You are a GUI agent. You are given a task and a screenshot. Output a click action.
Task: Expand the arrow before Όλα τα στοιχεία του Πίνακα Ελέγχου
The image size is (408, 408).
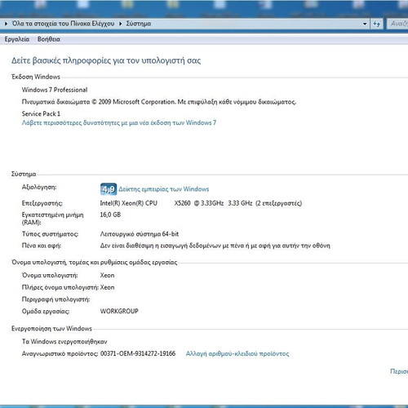pos(6,24)
